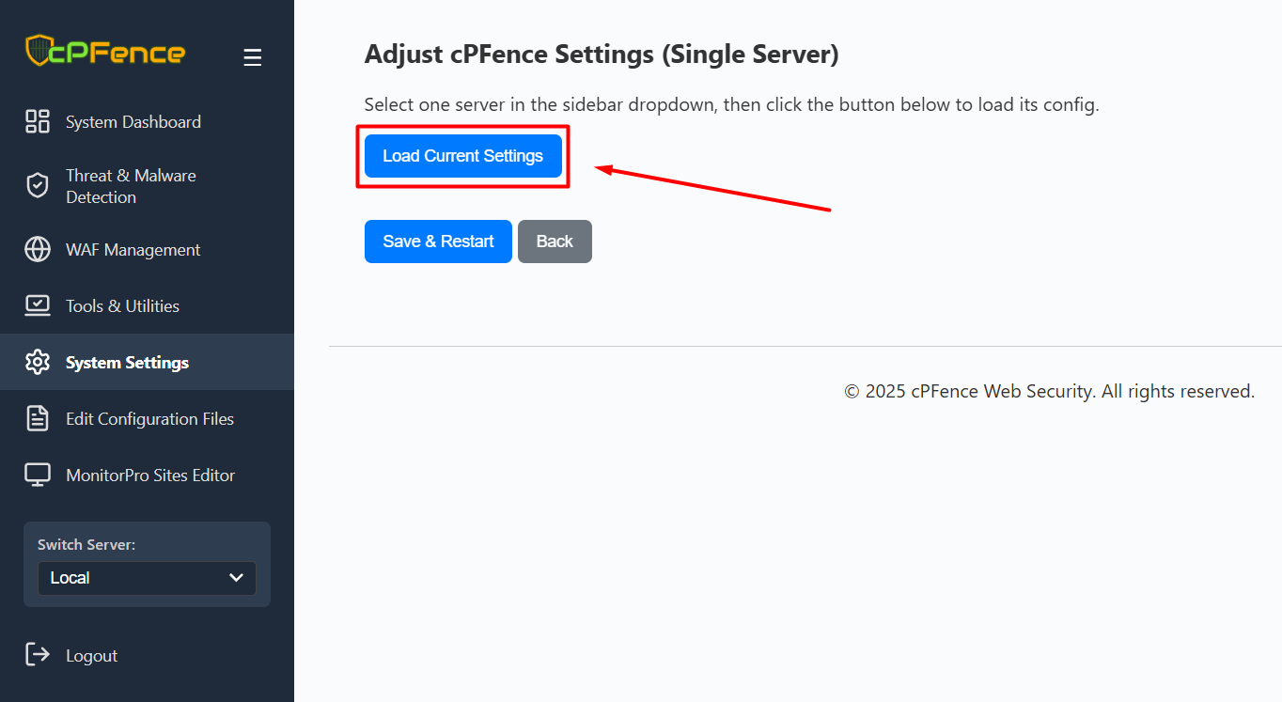
Task: Navigate to WAF Management
Action: (133, 250)
